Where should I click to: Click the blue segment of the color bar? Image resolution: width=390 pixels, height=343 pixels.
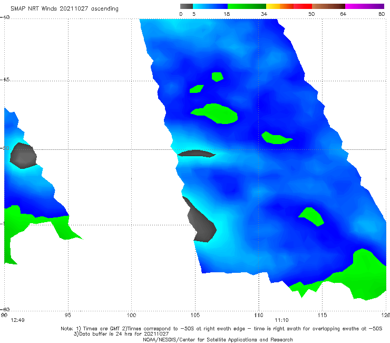point(210,6)
